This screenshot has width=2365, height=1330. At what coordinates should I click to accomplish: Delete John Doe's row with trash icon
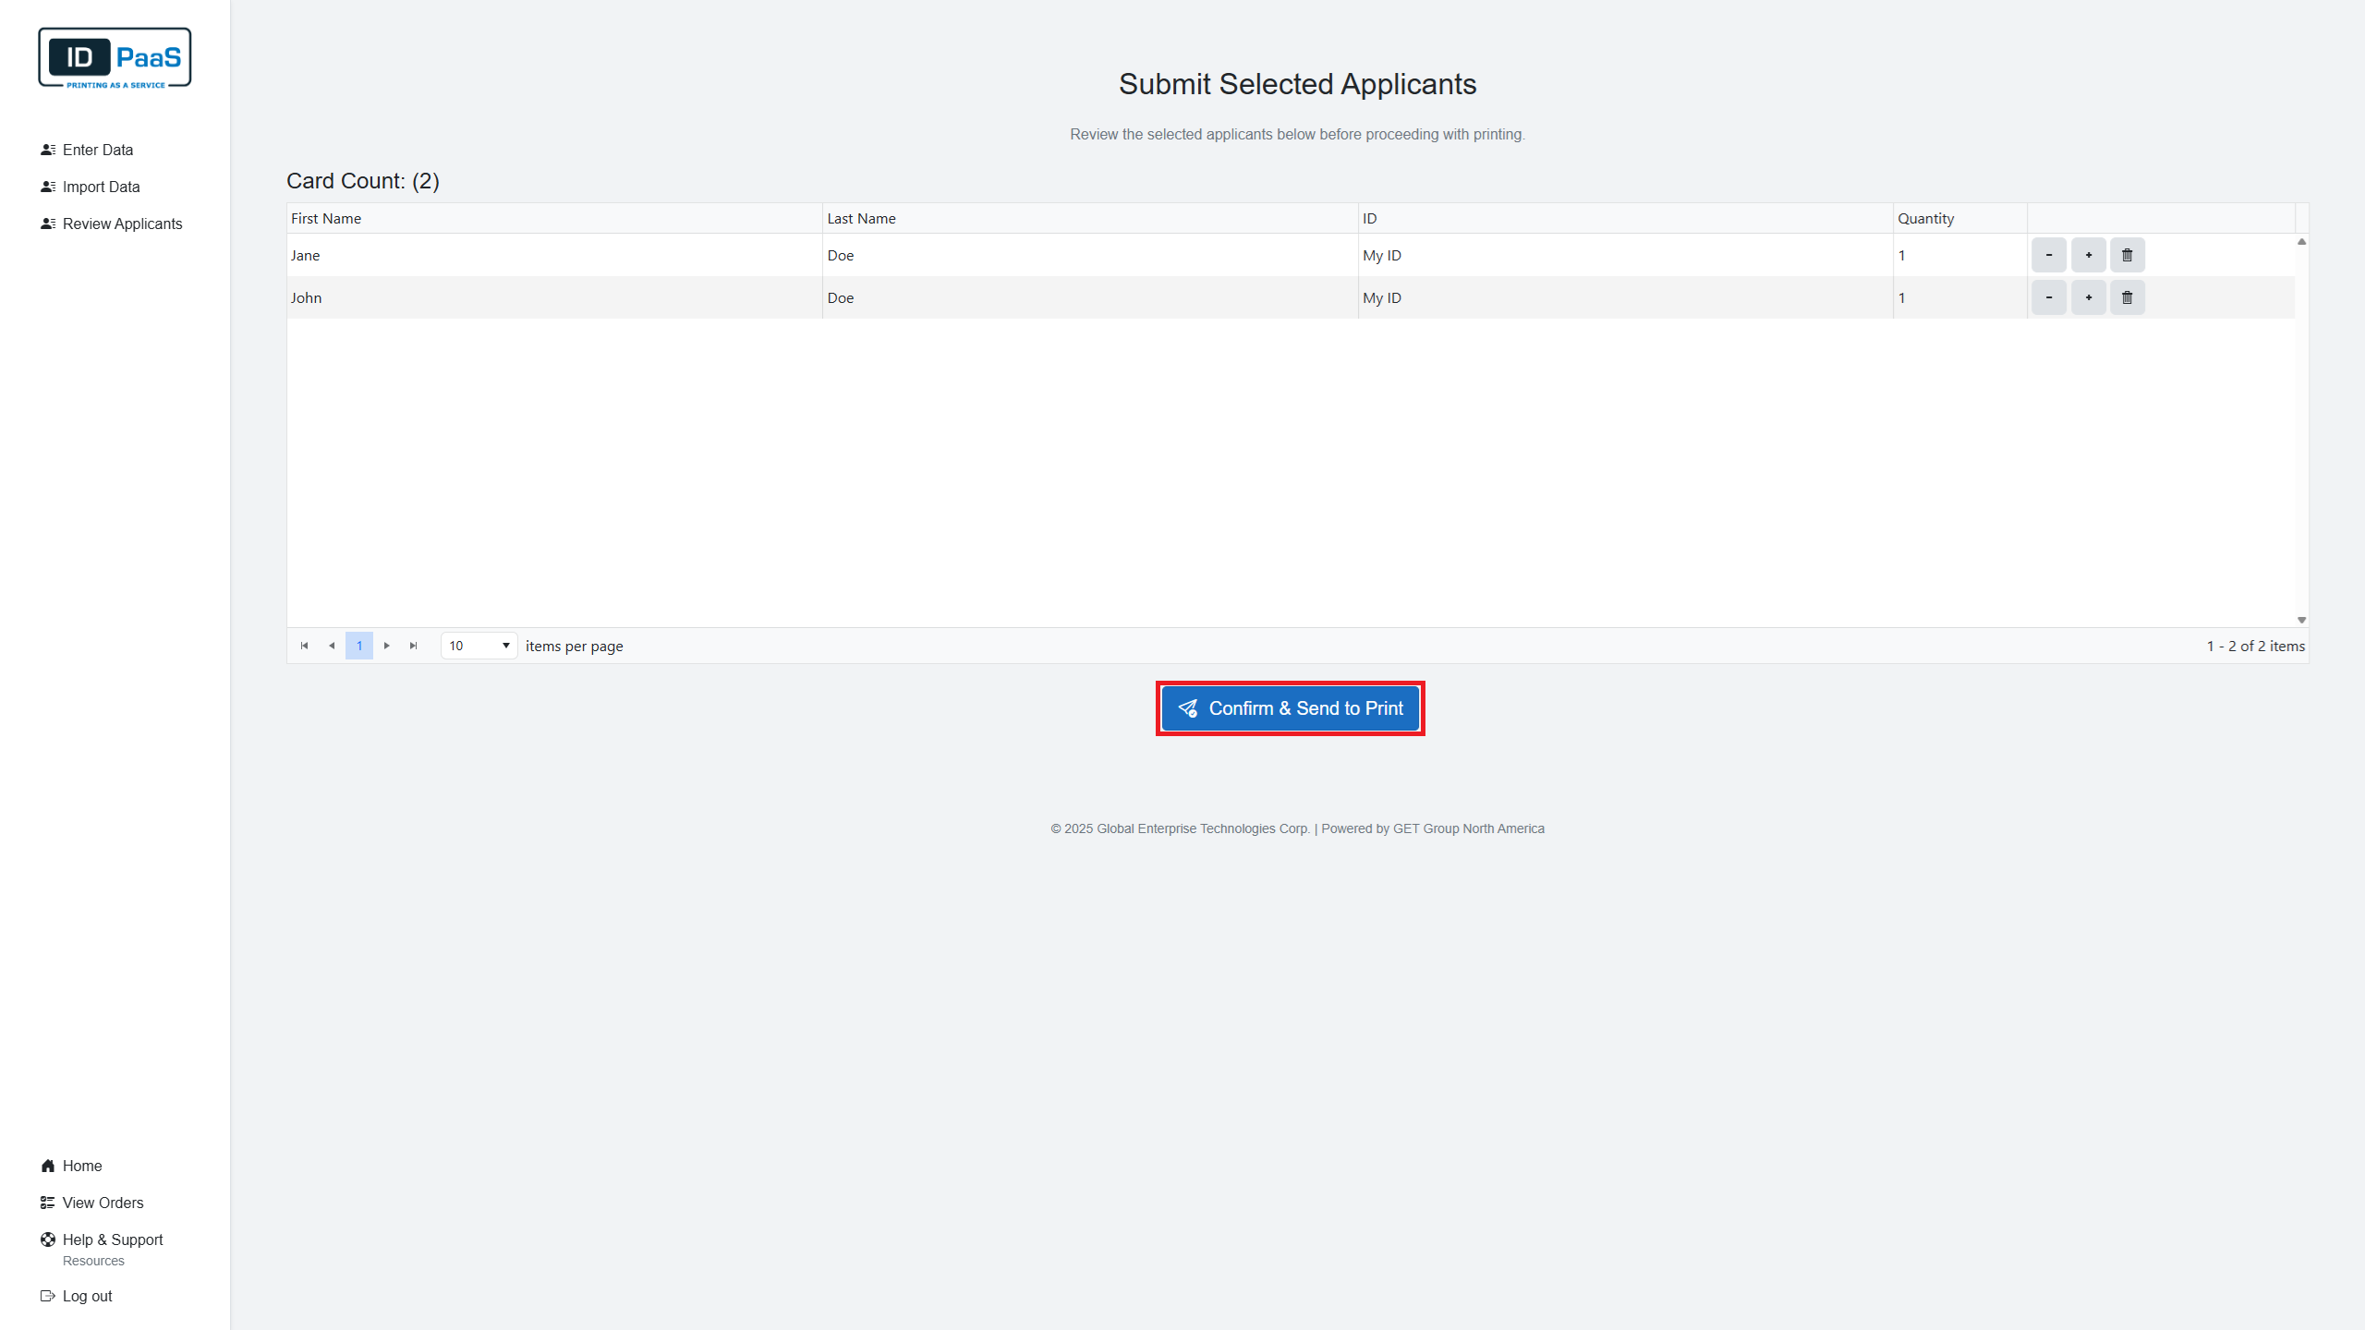(2127, 297)
